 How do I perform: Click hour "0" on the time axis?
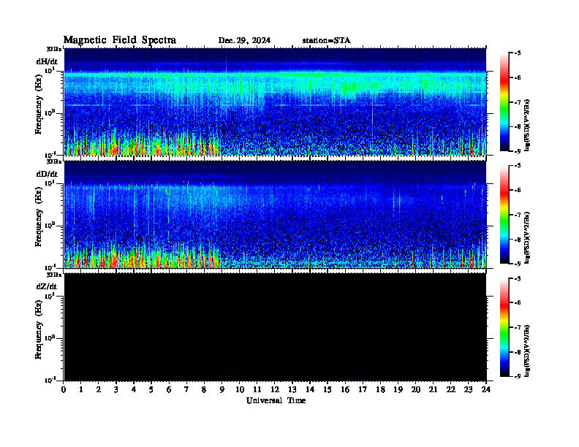click(x=64, y=389)
